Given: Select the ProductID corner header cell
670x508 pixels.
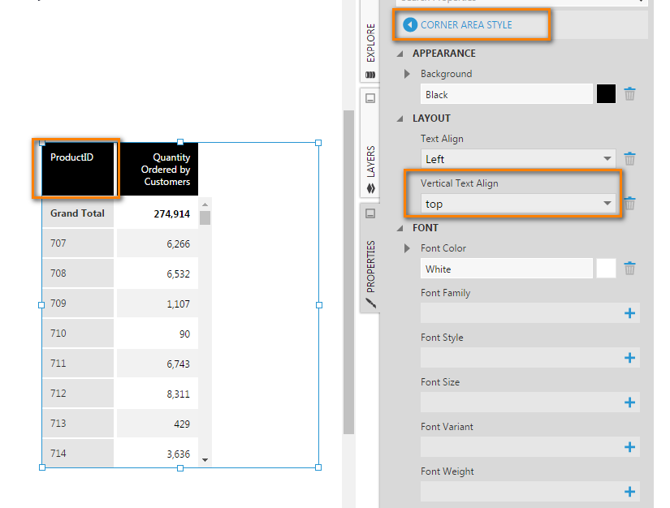Looking at the screenshot, I should [78, 169].
